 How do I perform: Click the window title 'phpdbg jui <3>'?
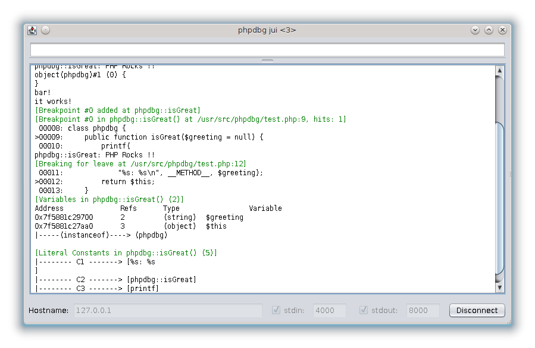click(267, 30)
